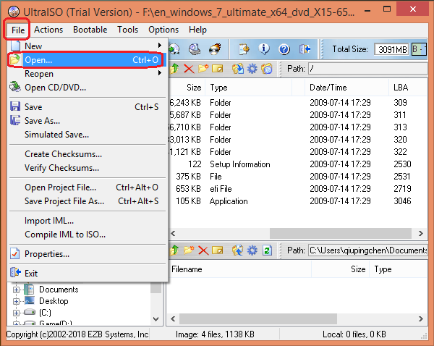The width and height of the screenshot is (434, 346).
Task: Click the folder properties icon right of the image gear
Action: (x=266, y=69)
